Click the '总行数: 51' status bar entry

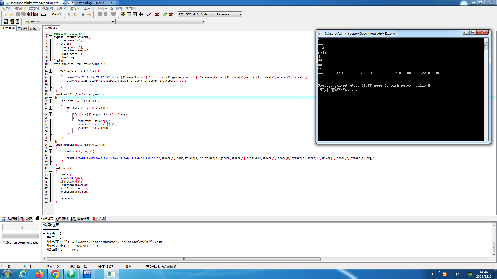(x=78, y=267)
